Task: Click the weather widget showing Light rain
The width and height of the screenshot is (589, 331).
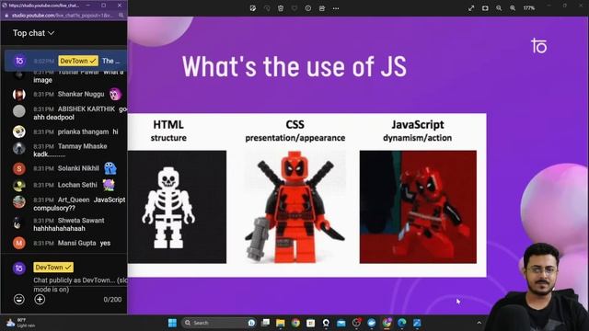Action: (21, 323)
